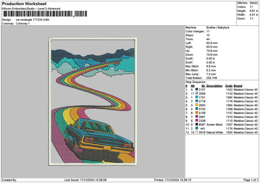
Task: Click thread code '1004' in row 12
Action: 229,133
